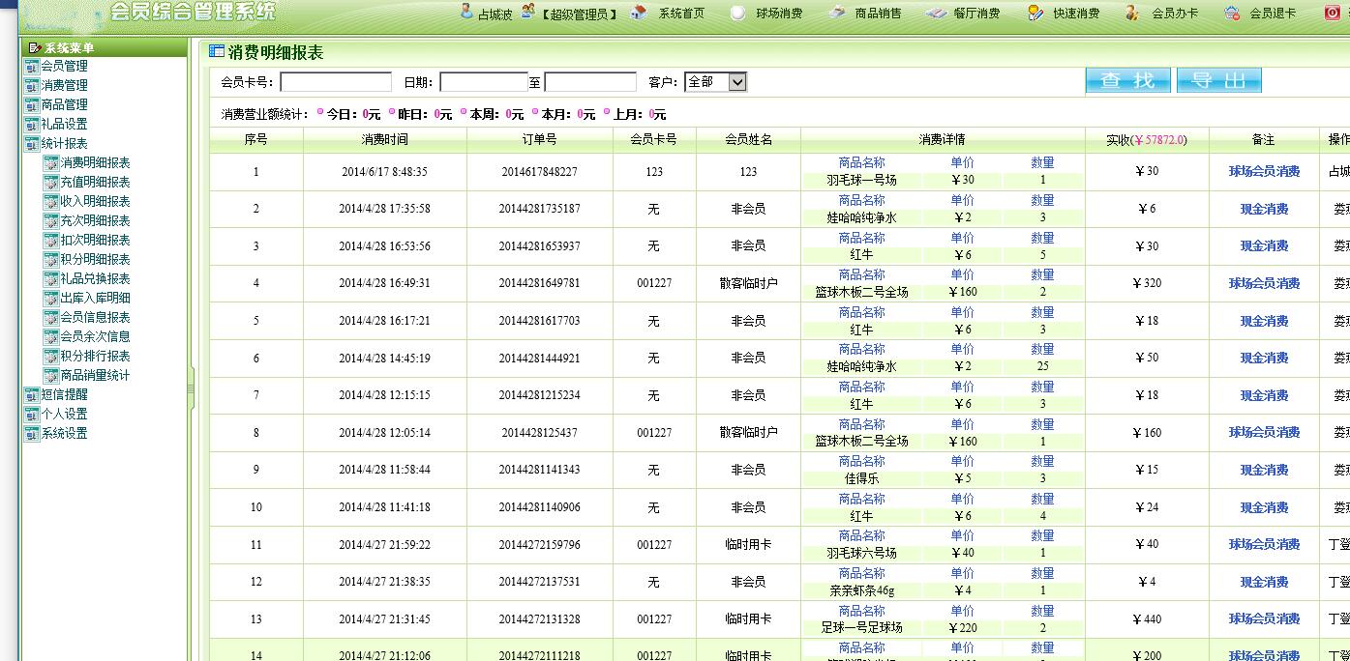Click the 查找 search button

tap(1127, 81)
